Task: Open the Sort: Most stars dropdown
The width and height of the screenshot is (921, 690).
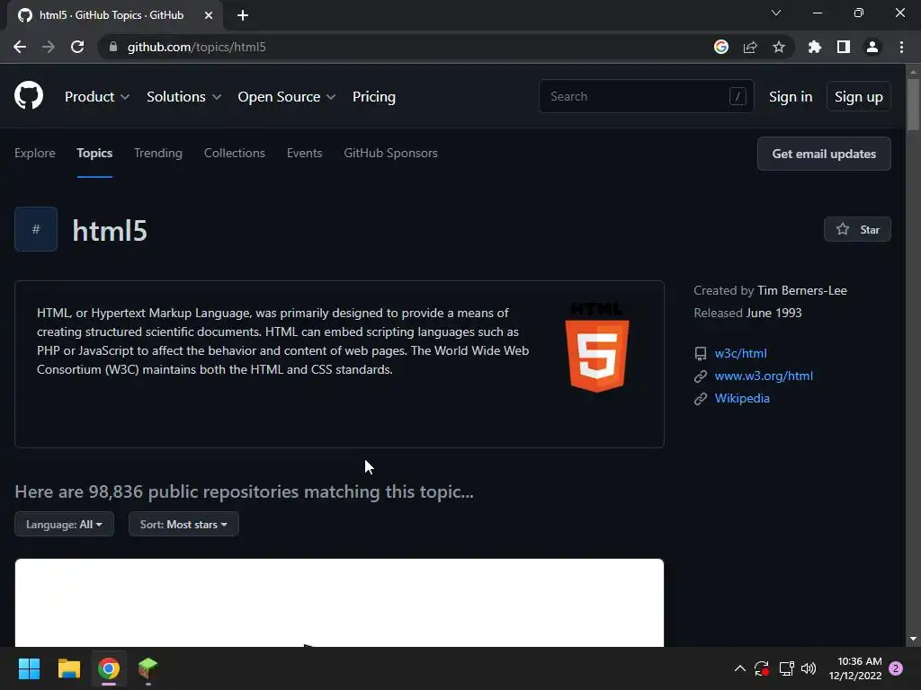Action: (183, 525)
